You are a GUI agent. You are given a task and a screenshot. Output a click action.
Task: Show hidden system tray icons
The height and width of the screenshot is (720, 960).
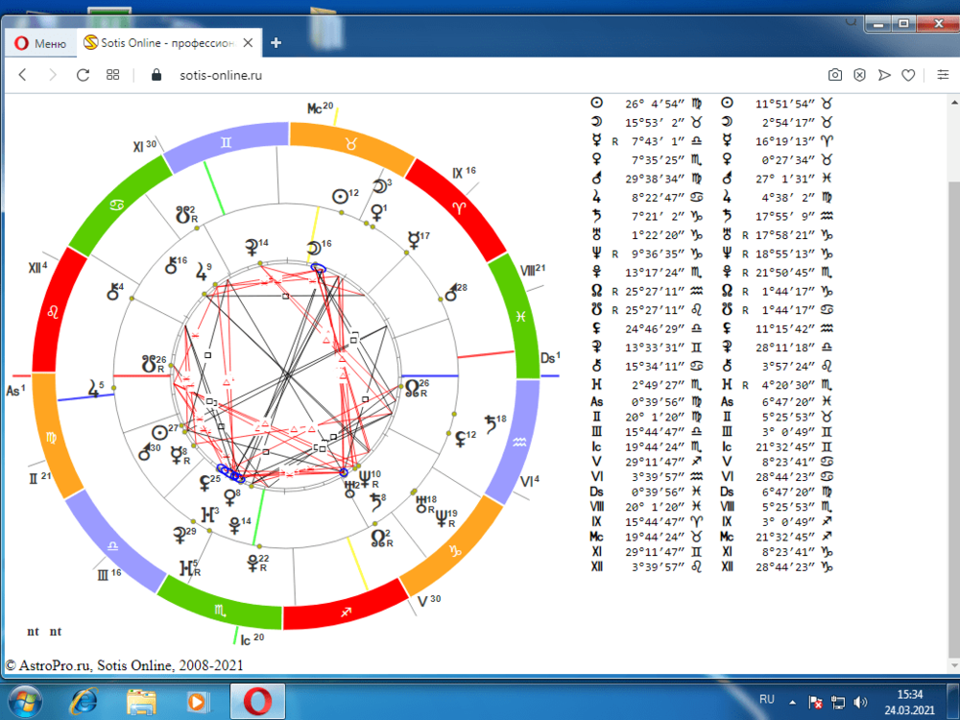792,702
